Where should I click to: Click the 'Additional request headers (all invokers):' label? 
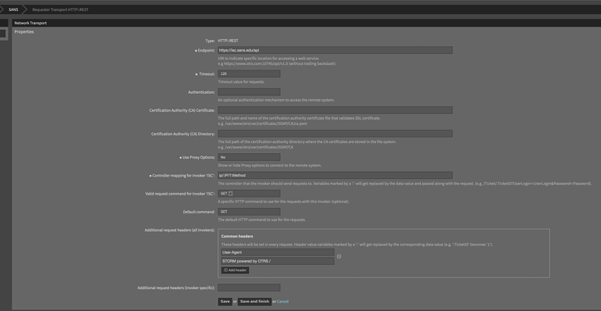[180, 231]
